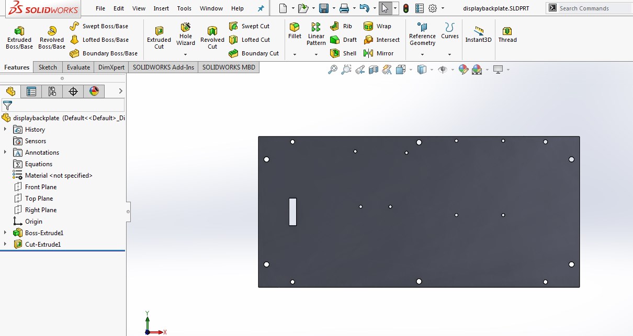The width and height of the screenshot is (633, 336).
Task: Click the Print icon
Action: pyautogui.click(x=344, y=8)
